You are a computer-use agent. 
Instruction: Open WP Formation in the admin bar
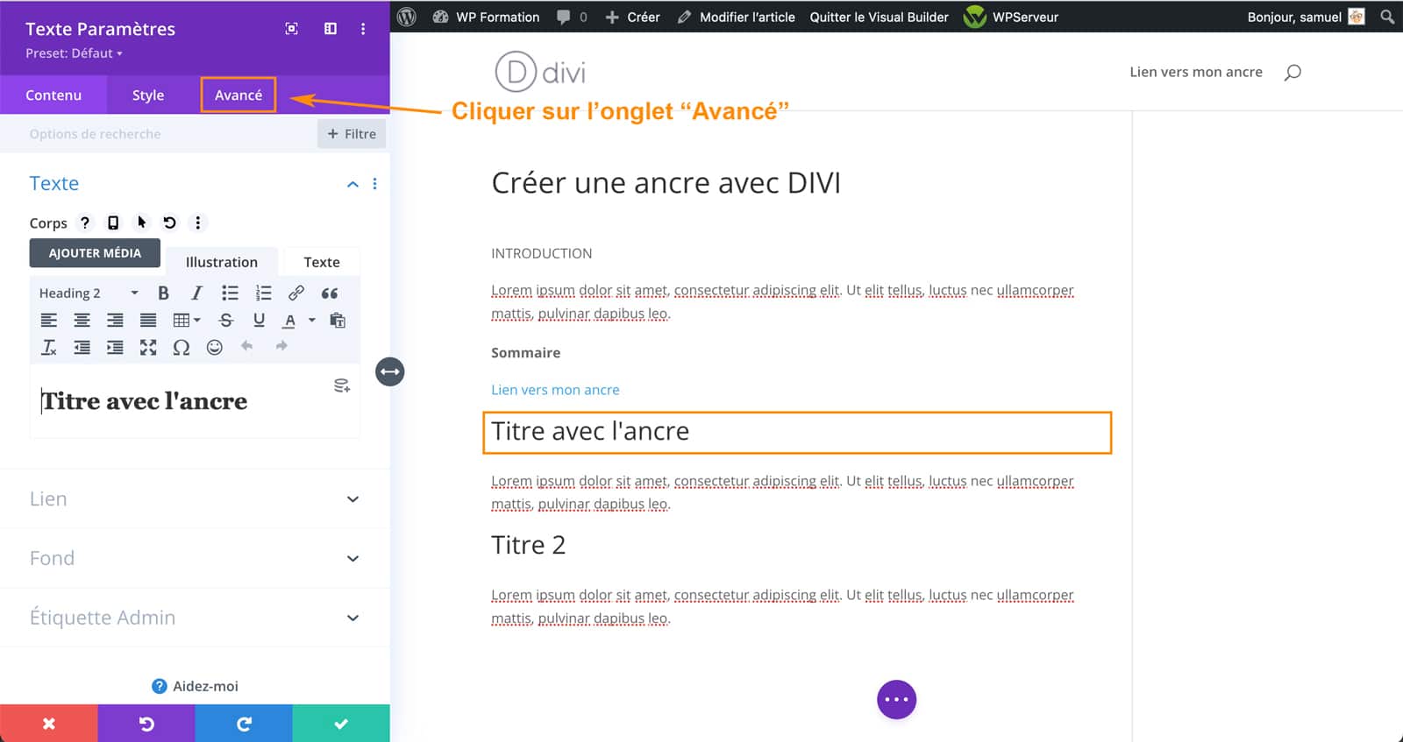(x=486, y=17)
